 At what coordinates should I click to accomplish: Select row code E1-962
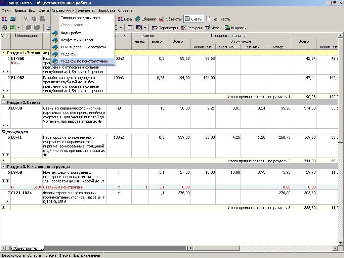coord(18,78)
